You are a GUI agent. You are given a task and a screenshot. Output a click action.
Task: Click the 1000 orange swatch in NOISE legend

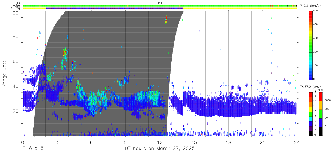pyautogui.click(x=320, y=105)
